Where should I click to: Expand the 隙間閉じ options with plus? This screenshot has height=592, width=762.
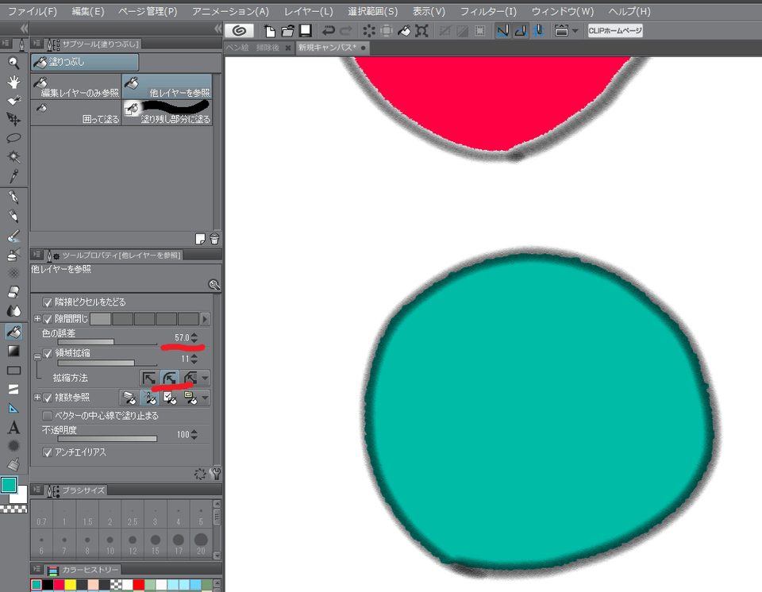tap(37, 318)
